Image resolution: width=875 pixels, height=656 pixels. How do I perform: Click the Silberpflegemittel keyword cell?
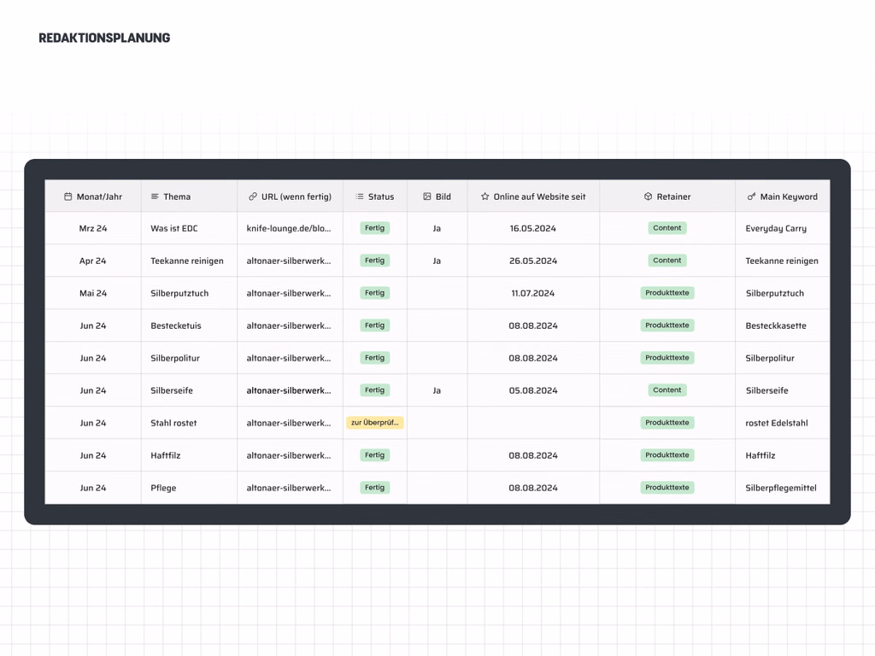coord(781,489)
